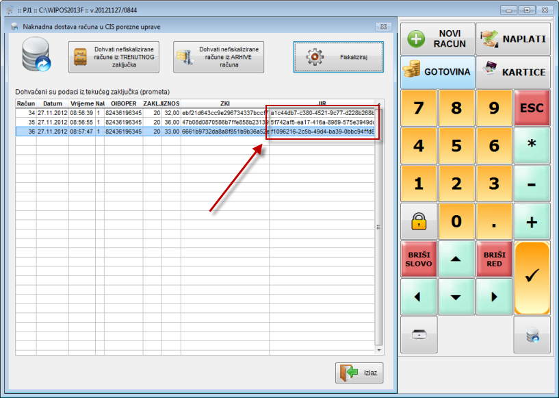The image size is (559, 398).
Task: Click the Izlaz exit button
Action: pyautogui.click(x=359, y=373)
